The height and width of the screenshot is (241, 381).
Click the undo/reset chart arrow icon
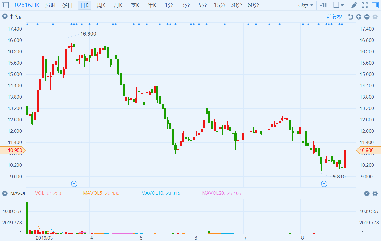pos(350,17)
